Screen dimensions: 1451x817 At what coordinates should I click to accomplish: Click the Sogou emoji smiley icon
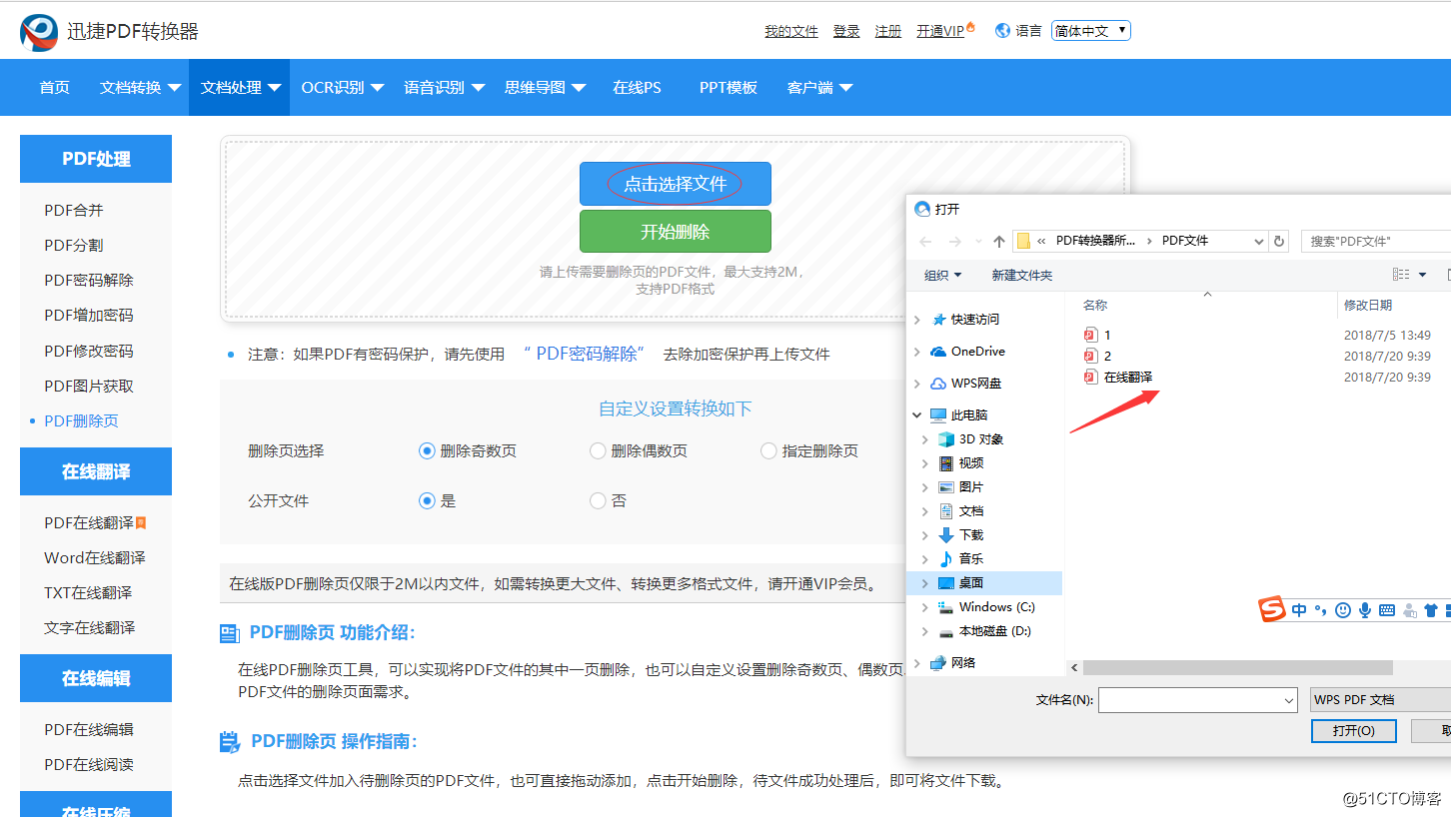[x=1343, y=610]
